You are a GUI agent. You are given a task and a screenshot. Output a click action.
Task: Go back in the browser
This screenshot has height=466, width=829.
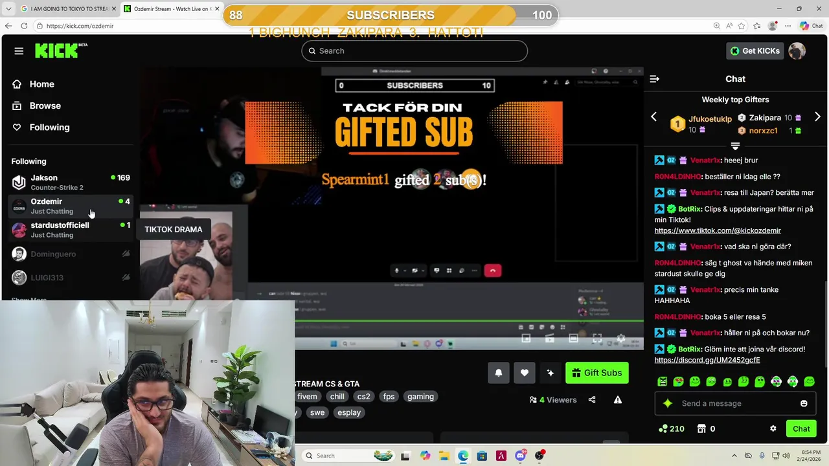point(8,26)
